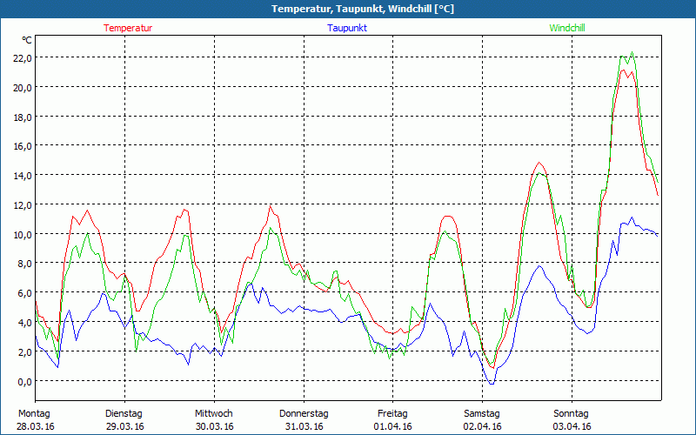
Task: Select the Samstag day label
Action: [482, 413]
